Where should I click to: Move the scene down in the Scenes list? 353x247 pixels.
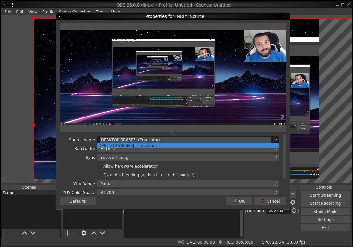(x=33, y=233)
